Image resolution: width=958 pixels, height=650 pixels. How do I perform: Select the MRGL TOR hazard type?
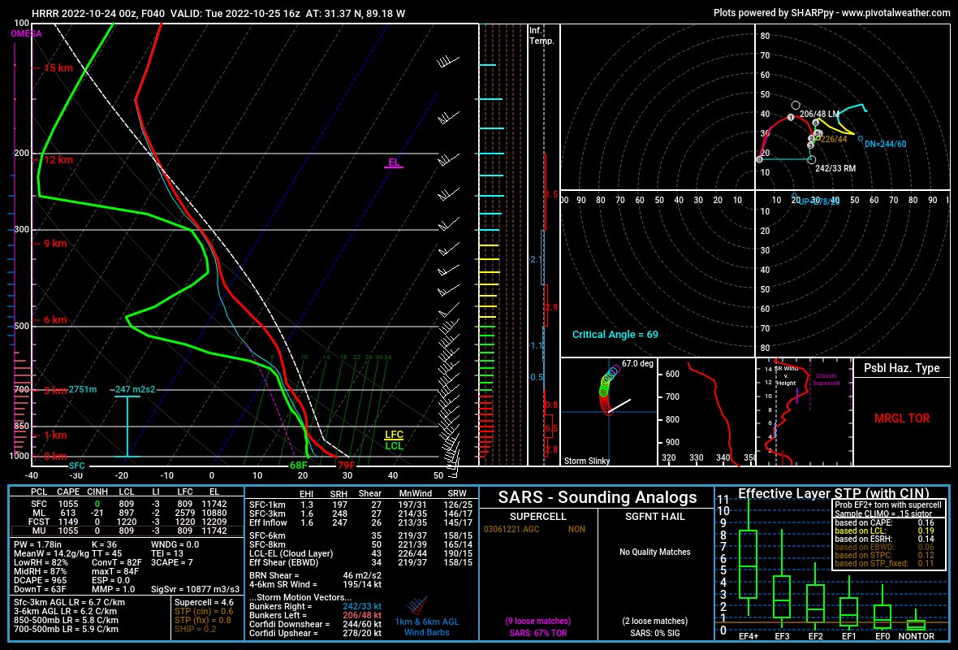(x=902, y=418)
